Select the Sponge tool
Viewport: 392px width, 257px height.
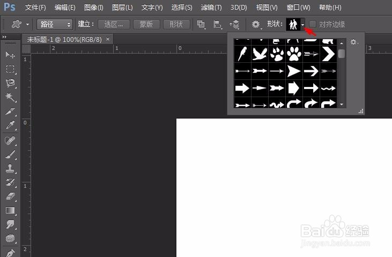[10, 238]
